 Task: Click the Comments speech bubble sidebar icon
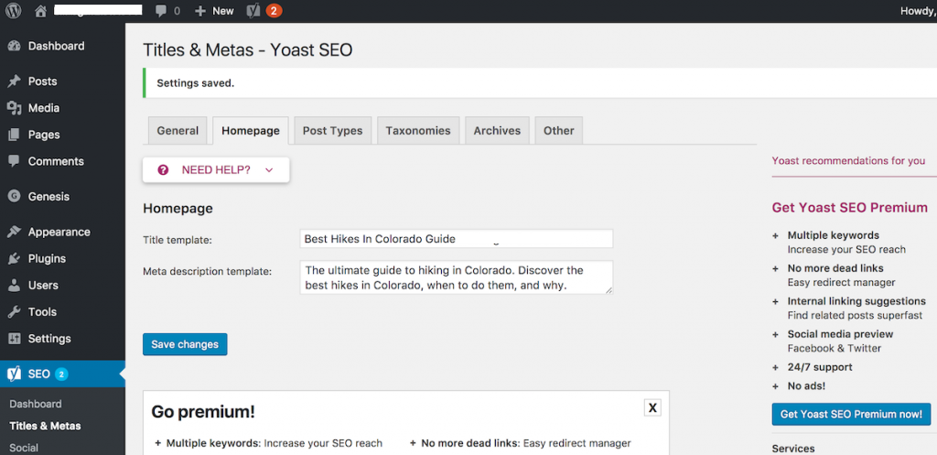pos(15,161)
